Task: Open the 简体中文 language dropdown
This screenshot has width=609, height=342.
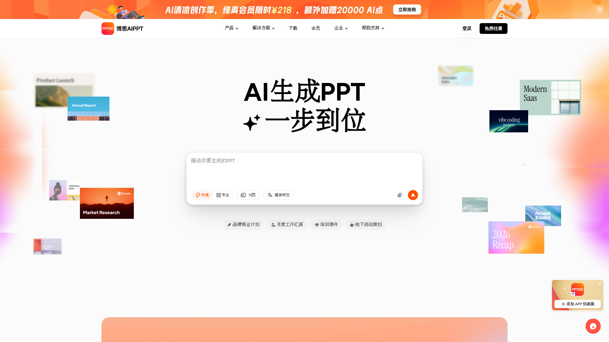Action: 279,195
